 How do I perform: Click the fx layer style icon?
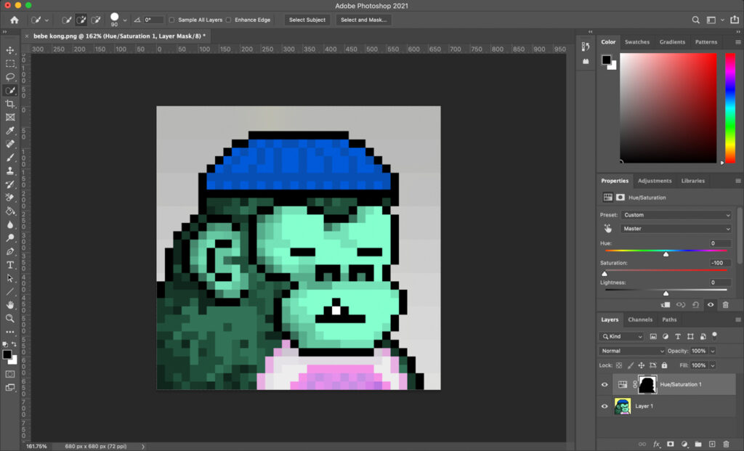pyautogui.click(x=657, y=444)
